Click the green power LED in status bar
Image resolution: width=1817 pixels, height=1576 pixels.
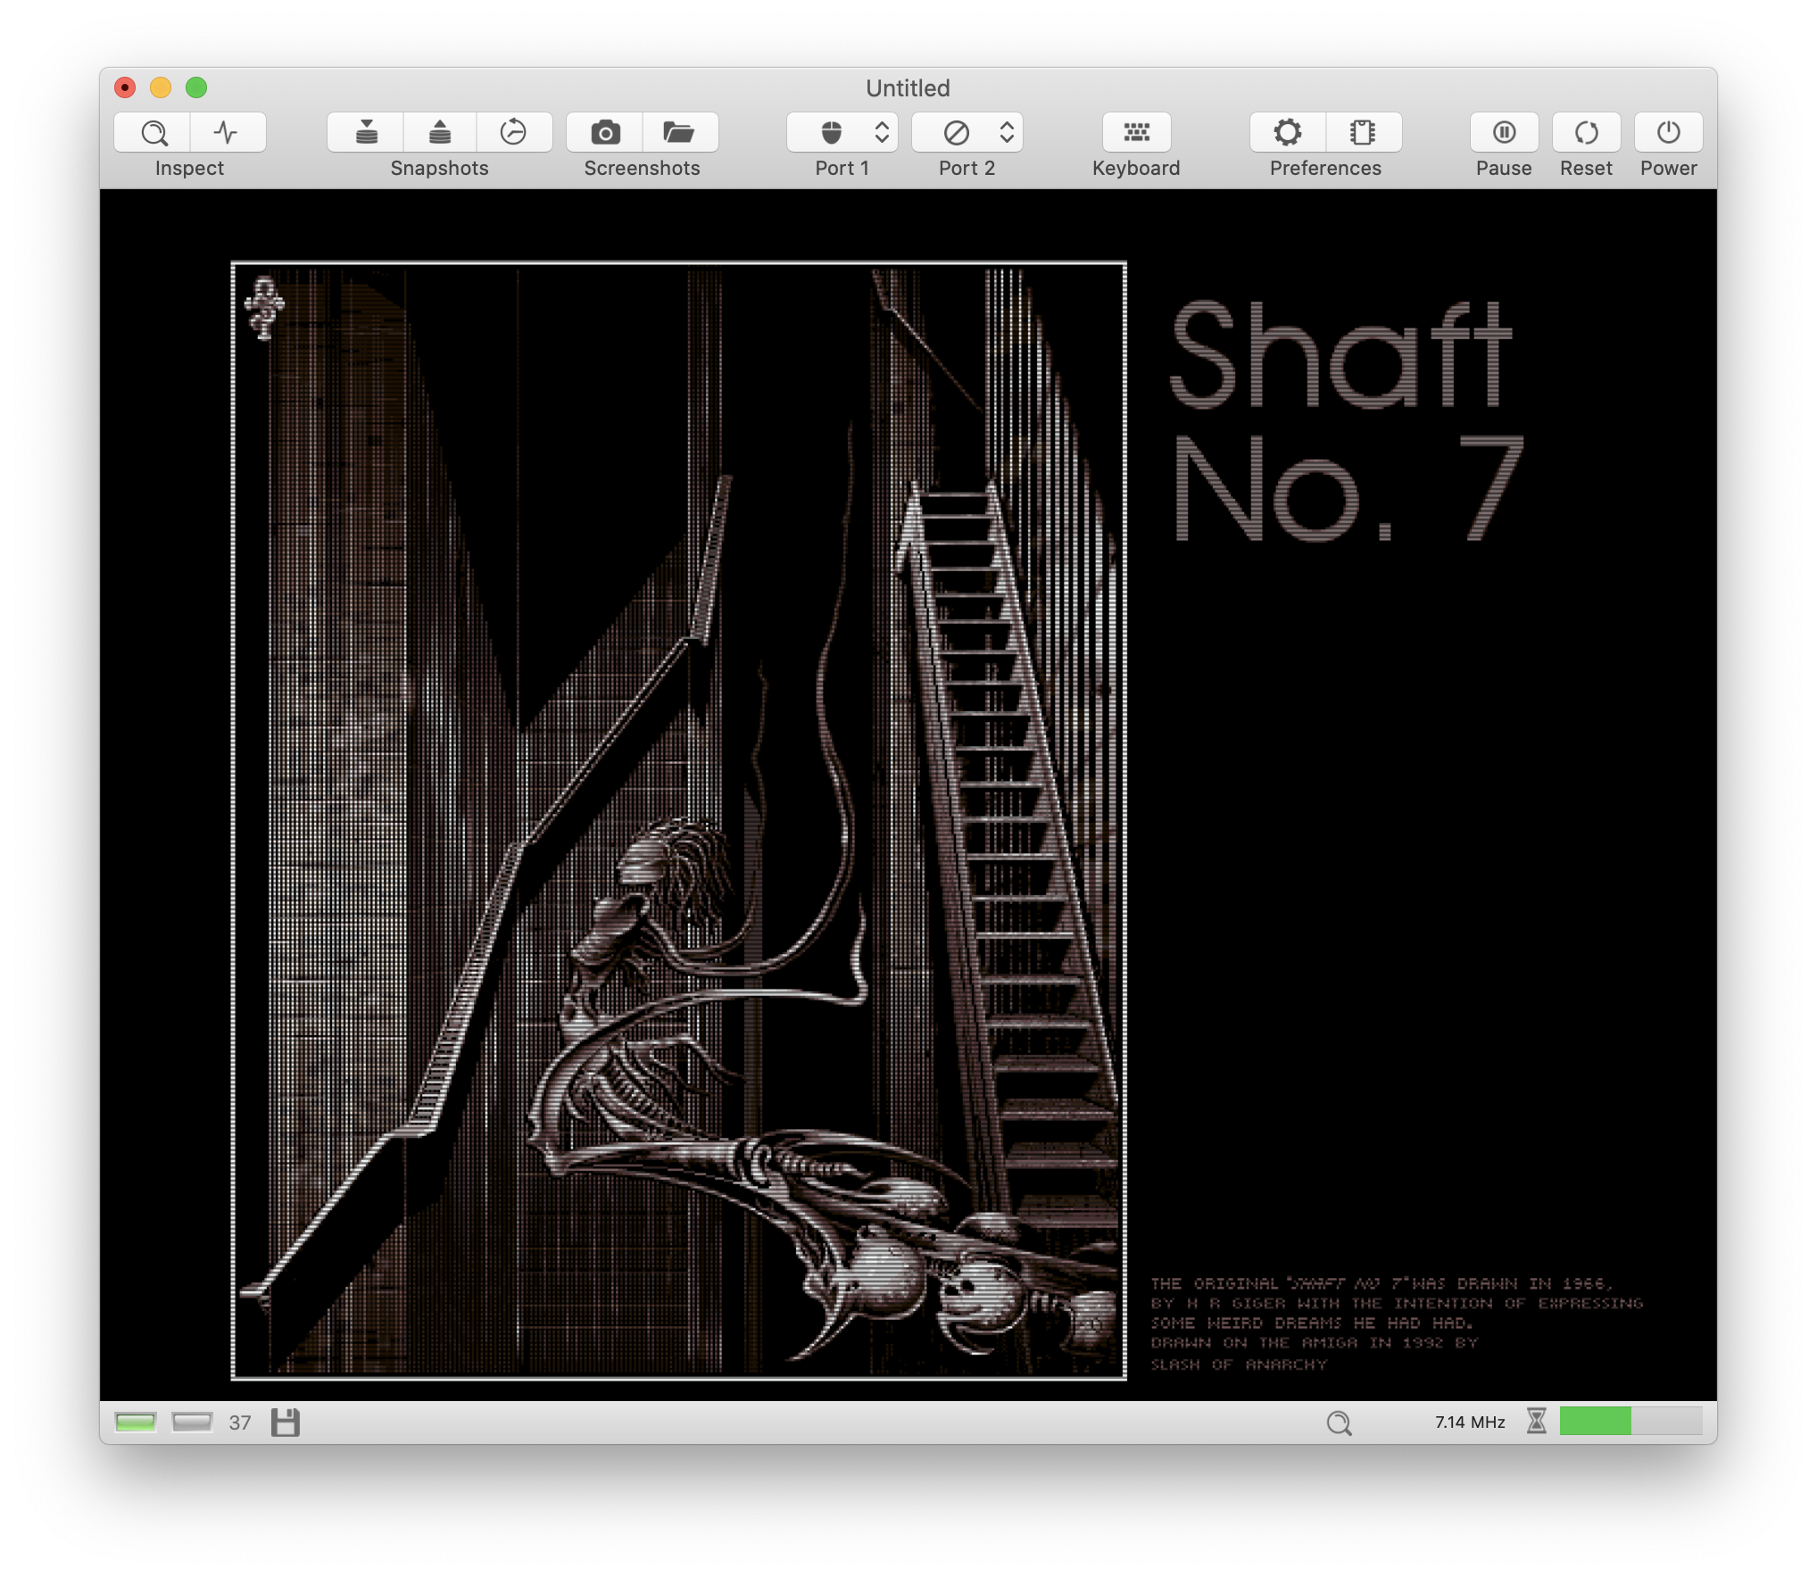(136, 1422)
